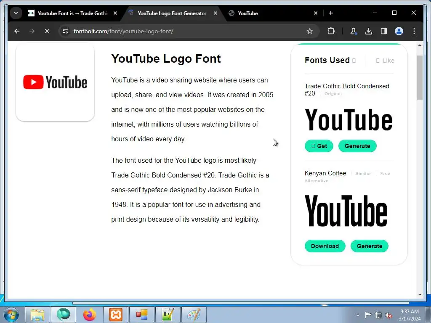Click the page scrollbar down arrow

[420, 295]
